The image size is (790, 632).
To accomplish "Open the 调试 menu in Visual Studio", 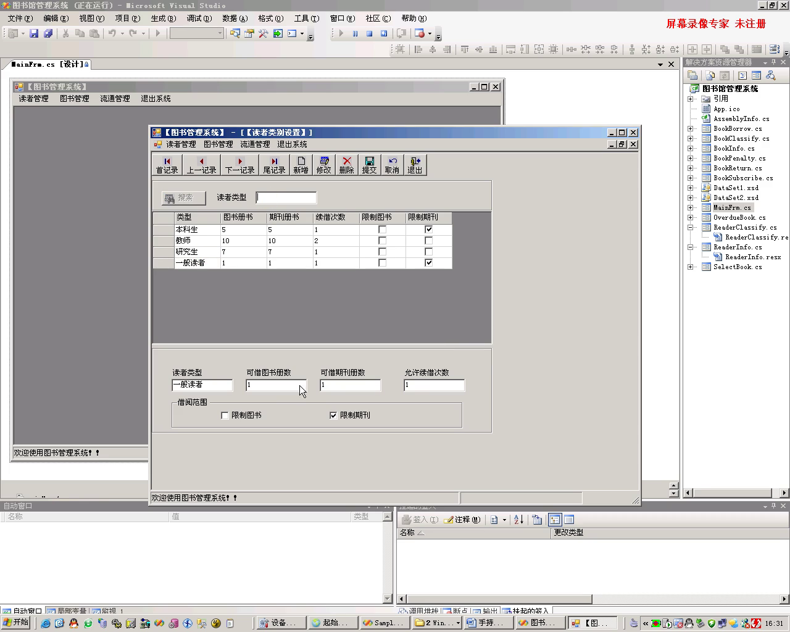I will [199, 19].
